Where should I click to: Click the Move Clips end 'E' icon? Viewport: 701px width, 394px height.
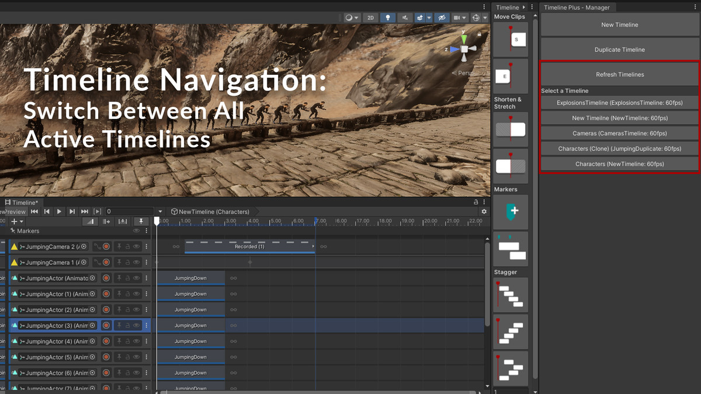coord(510,76)
